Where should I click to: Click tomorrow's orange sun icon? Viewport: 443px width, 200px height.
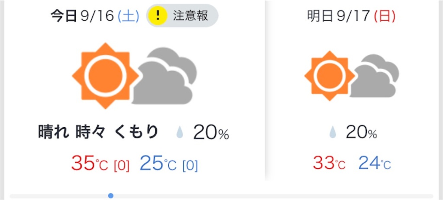click(x=329, y=76)
